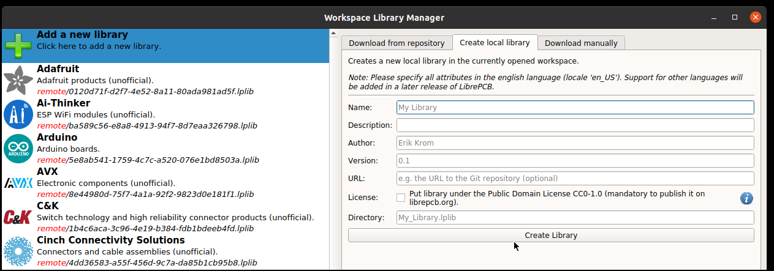Switch to Download from repository tab
The image size is (774, 271).
[x=396, y=43]
